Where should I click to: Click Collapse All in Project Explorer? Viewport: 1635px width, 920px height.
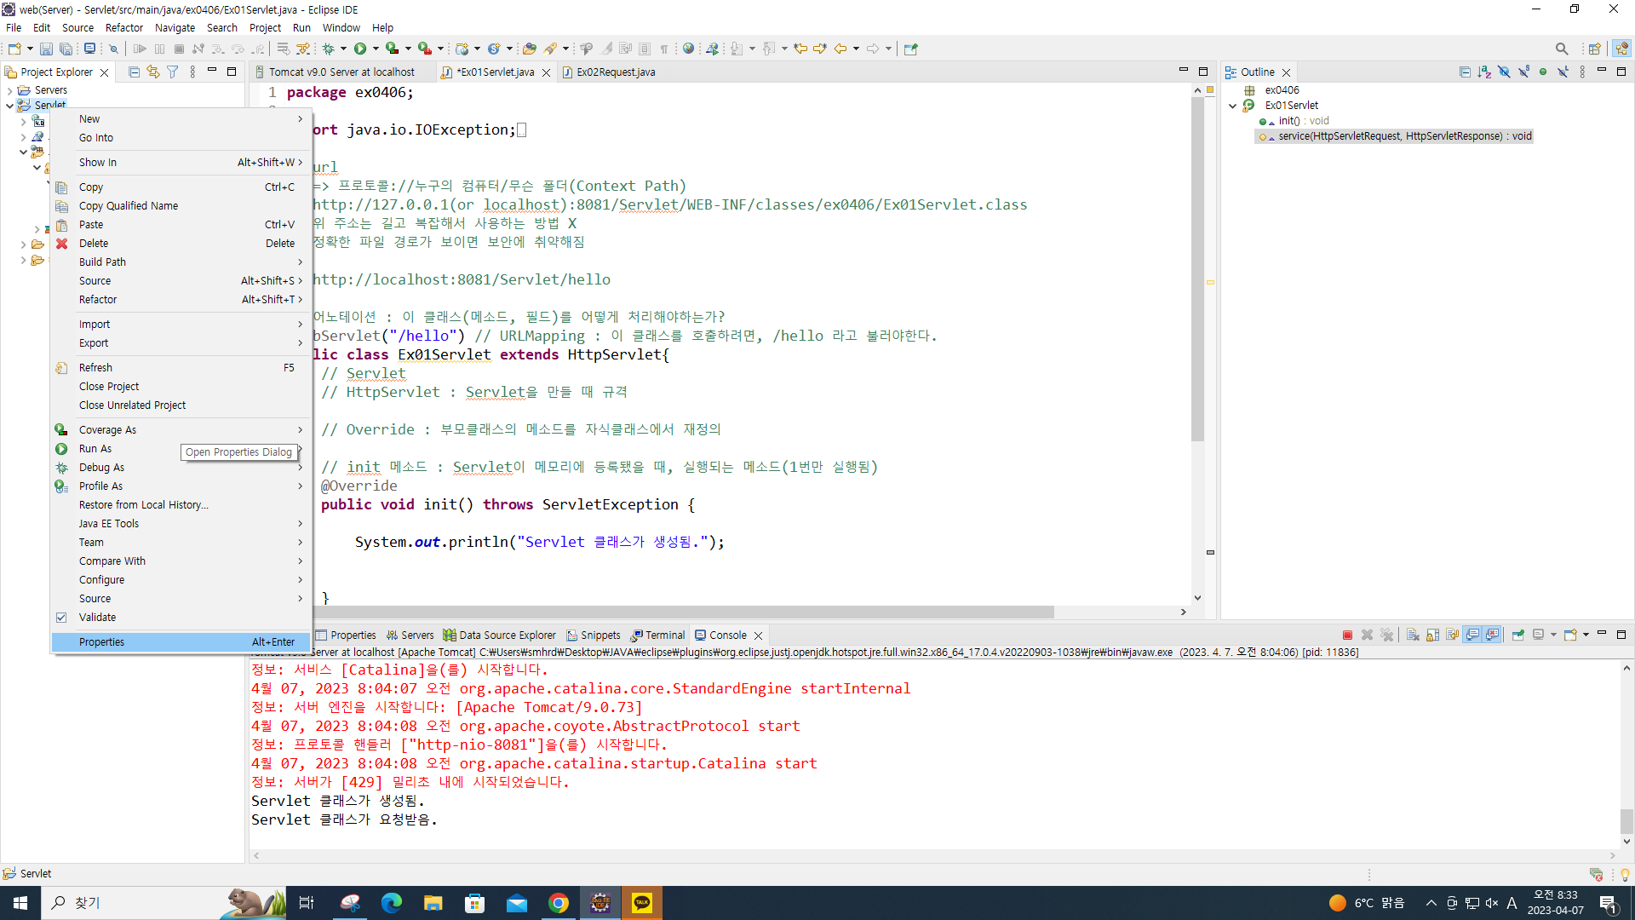pyautogui.click(x=134, y=72)
